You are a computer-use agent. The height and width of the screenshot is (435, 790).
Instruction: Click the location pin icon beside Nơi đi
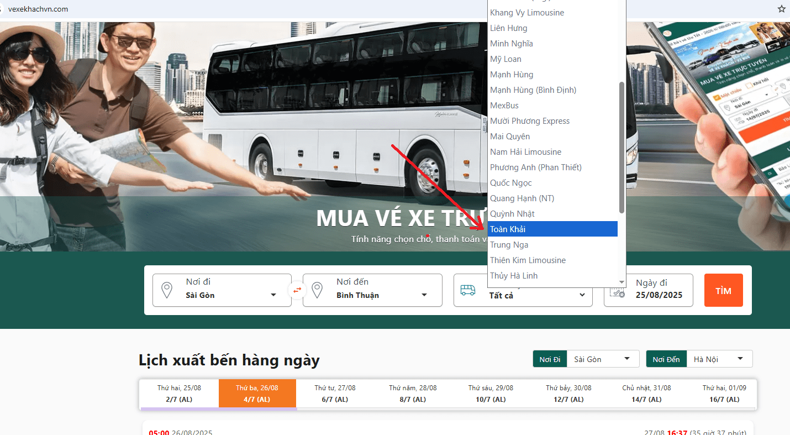166,290
